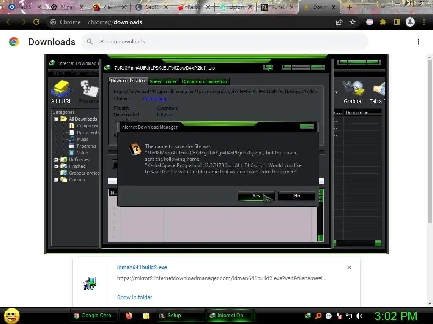Reload the Chrome page
The image size is (433, 324).
tap(36, 22)
